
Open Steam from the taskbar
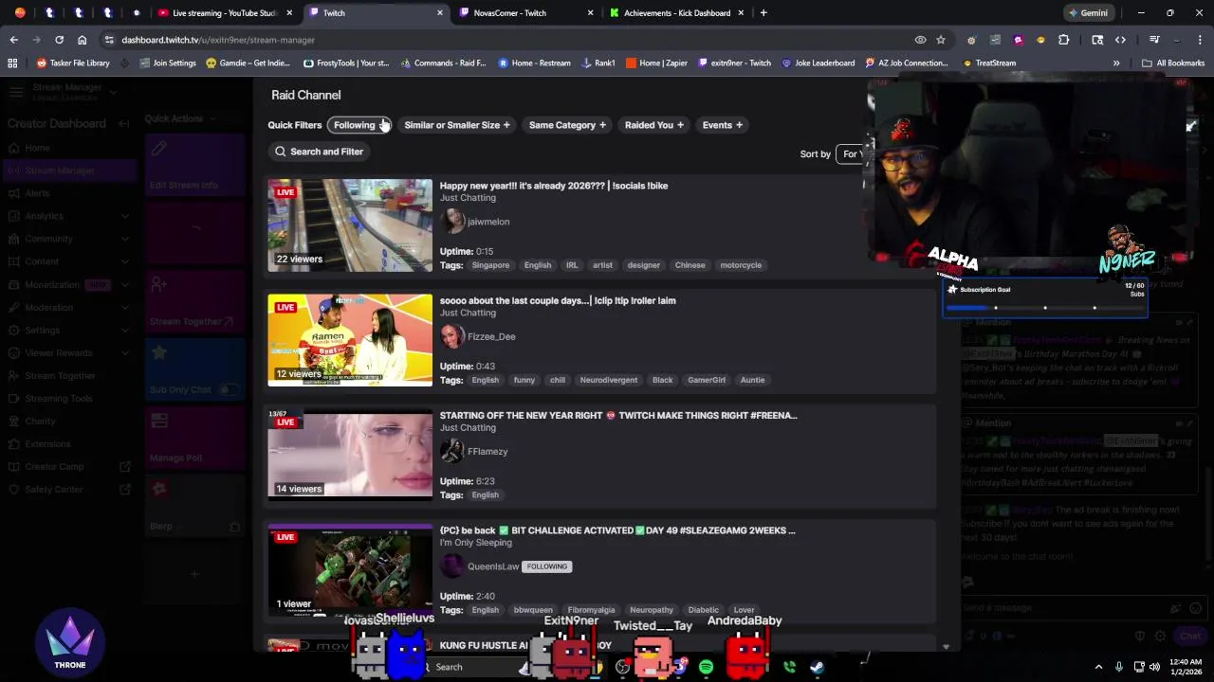(x=817, y=667)
